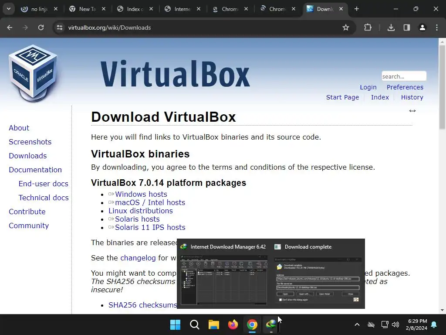This screenshot has width=446, height=335.
Task: Click the page width toggle double-arrow
Action: click(412, 111)
